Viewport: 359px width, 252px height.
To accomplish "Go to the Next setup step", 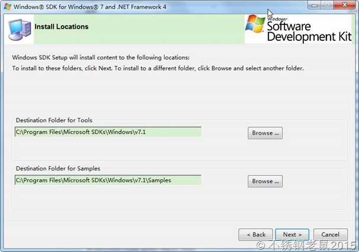I will click(x=292, y=234).
